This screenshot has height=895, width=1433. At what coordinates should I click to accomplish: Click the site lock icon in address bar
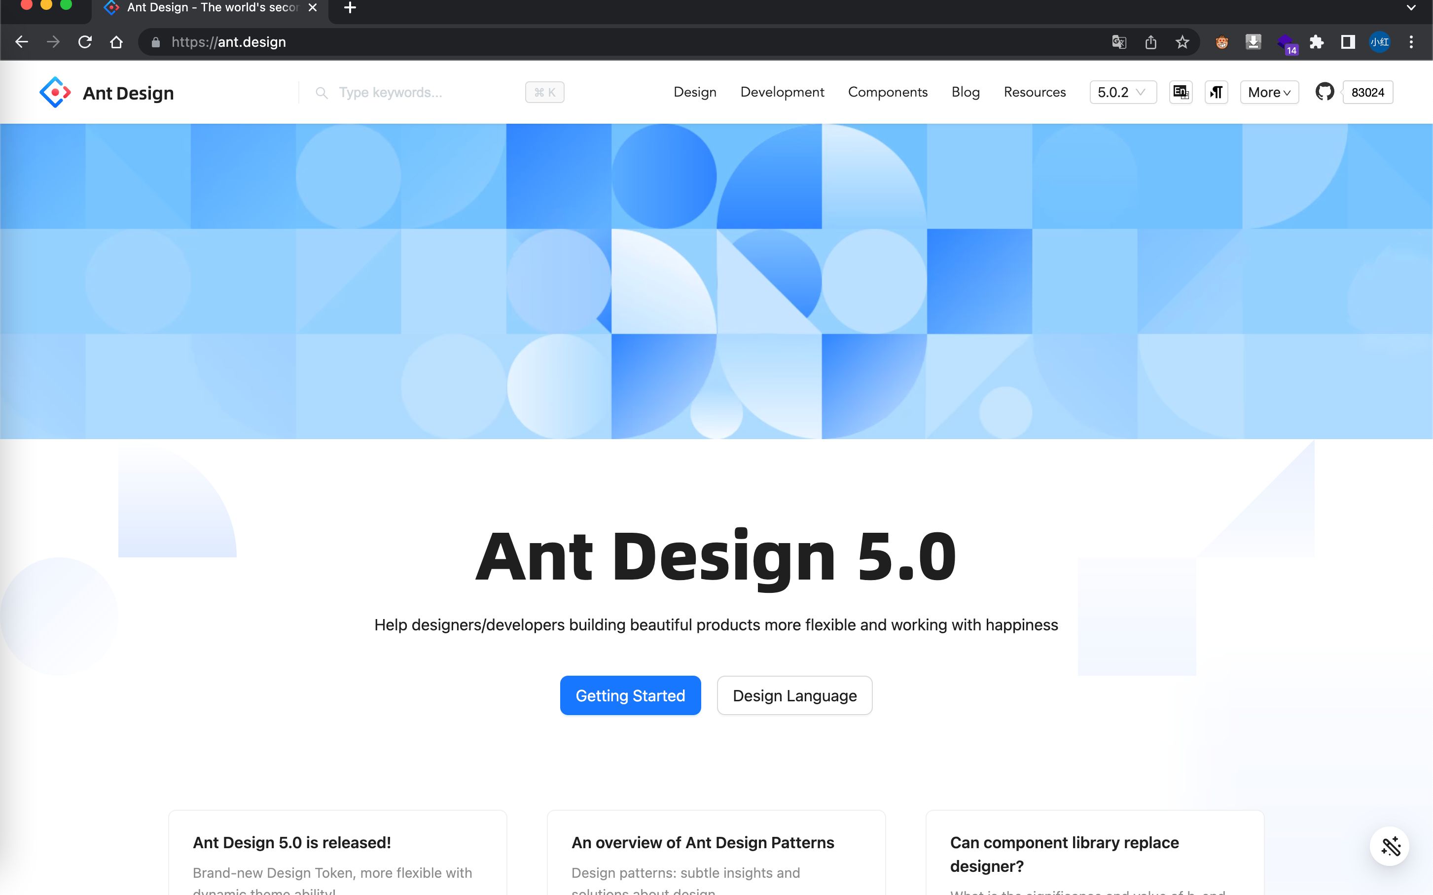coord(156,42)
